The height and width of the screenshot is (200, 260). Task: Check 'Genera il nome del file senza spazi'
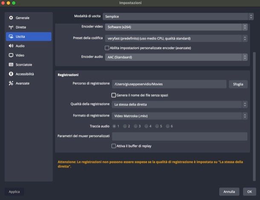click(x=114, y=95)
